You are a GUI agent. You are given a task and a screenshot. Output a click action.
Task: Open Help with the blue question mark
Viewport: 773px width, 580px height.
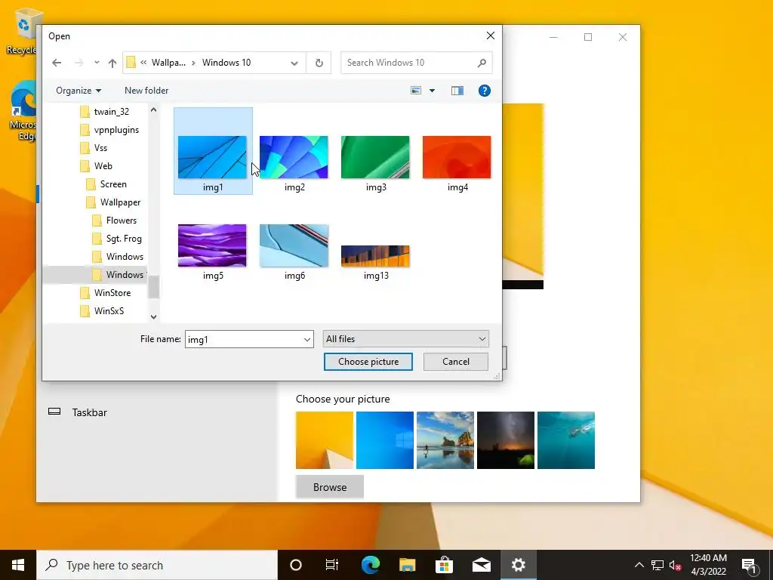pos(485,91)
